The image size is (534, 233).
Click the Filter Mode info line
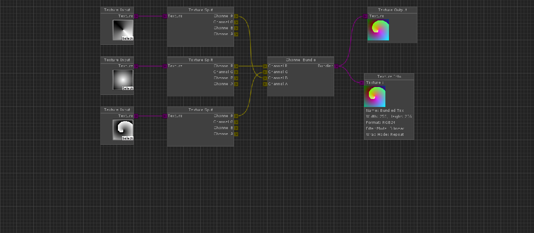(x=385, y=128)
